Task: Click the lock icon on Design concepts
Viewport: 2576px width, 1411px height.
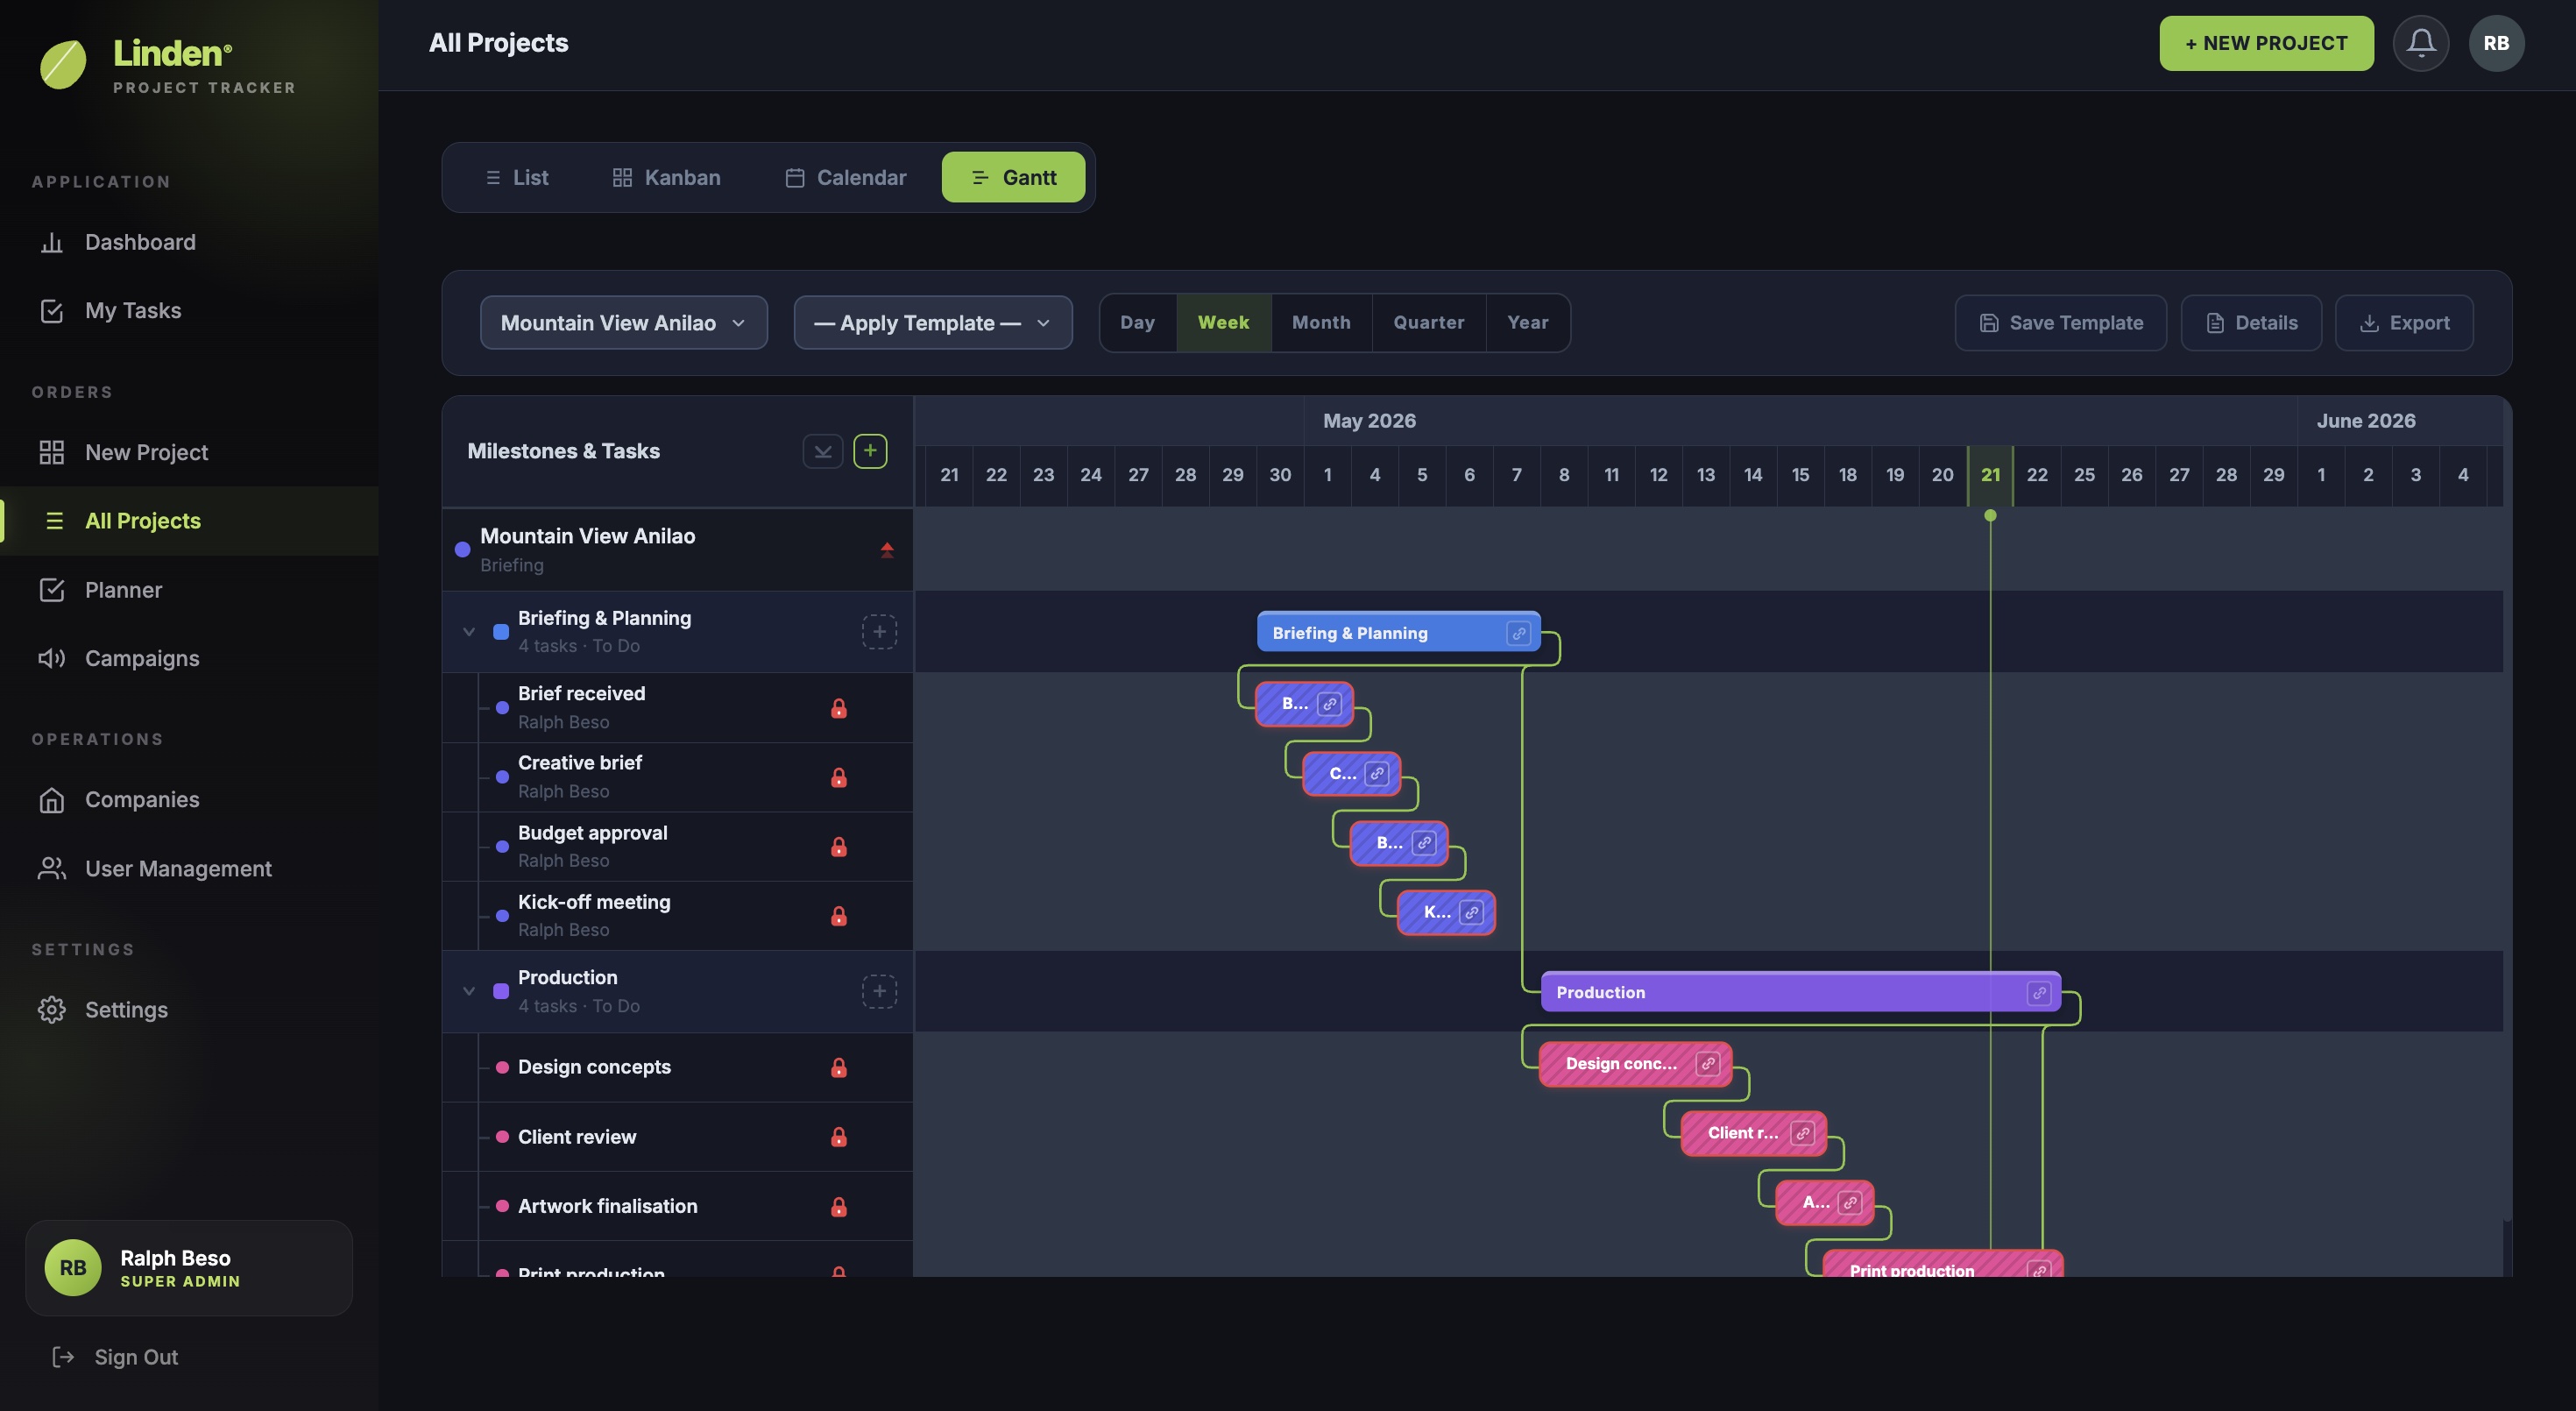Action: pos(838,1067)
